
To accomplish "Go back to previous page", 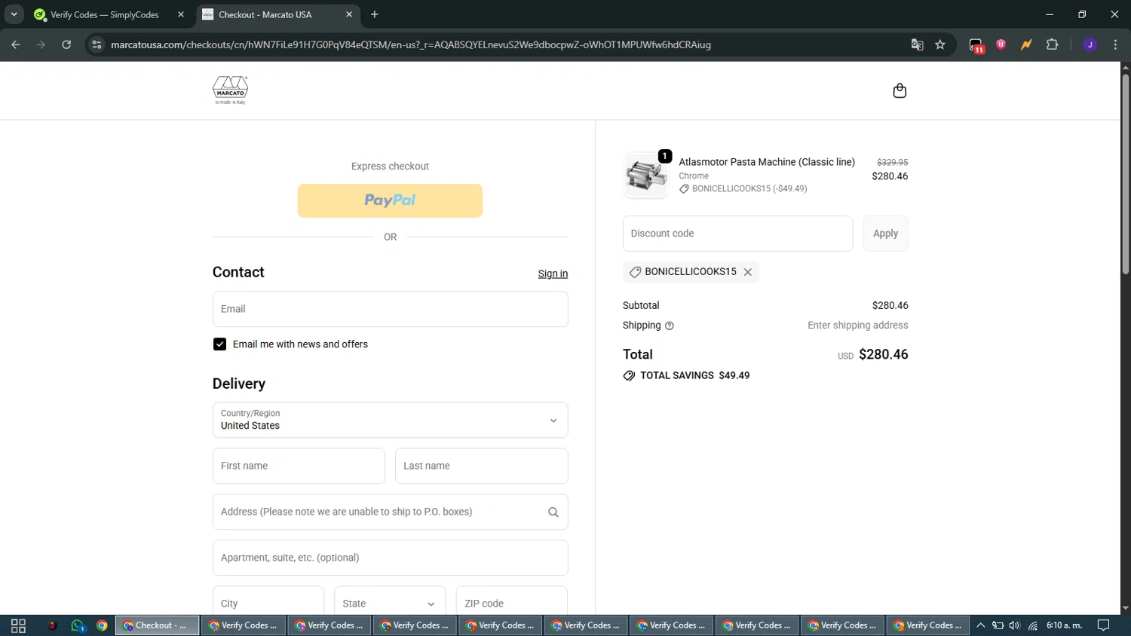I will click(16, 44).
